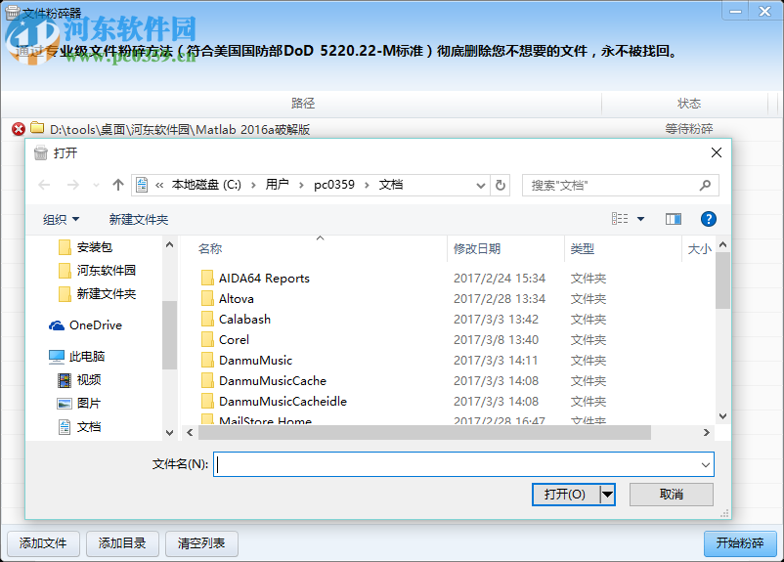The width and height of the screenshot is (784, 562).
Task: Click the 取消 button
Action: click(x=671, y=495)
